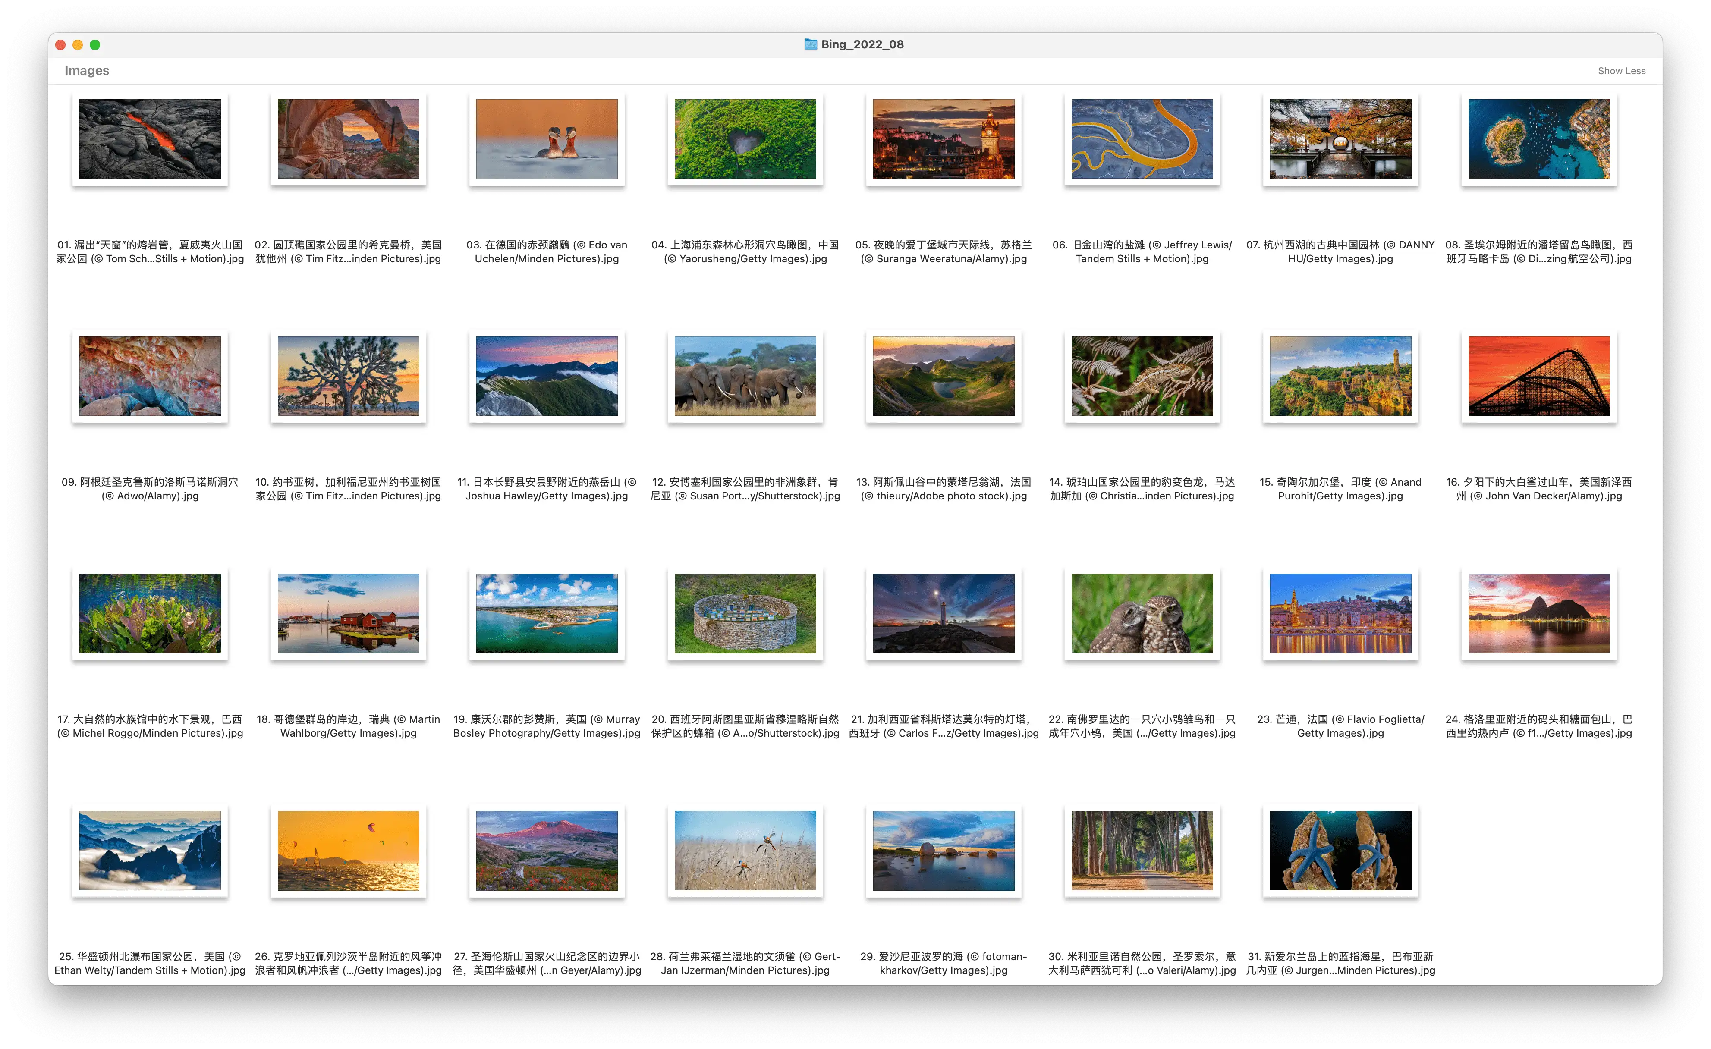The height and width of the screenshot is (1049, 1711).
Task: Open the burrowing owls thumbnail
Action: 1142,613
